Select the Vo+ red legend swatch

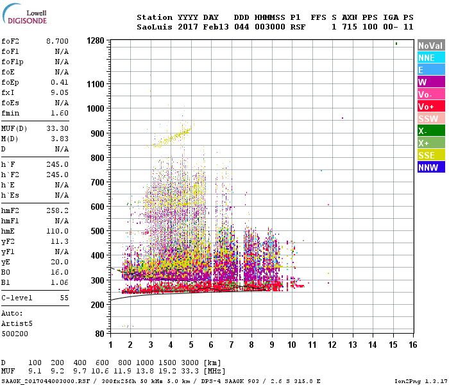(x=431, y=107)
